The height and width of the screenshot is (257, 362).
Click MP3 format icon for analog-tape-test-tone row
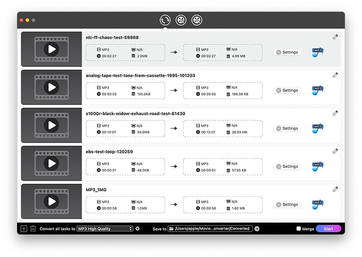point(318,90)
